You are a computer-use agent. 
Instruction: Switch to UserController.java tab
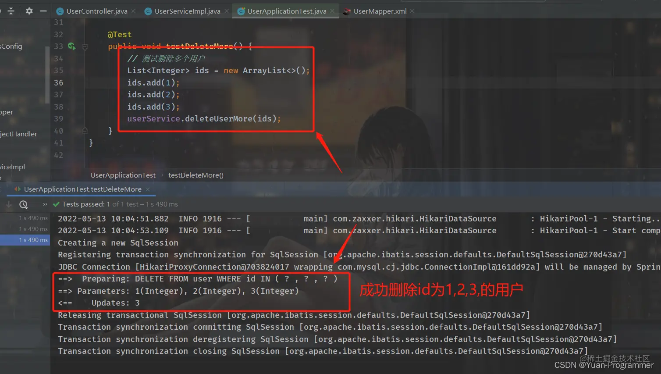97,11
